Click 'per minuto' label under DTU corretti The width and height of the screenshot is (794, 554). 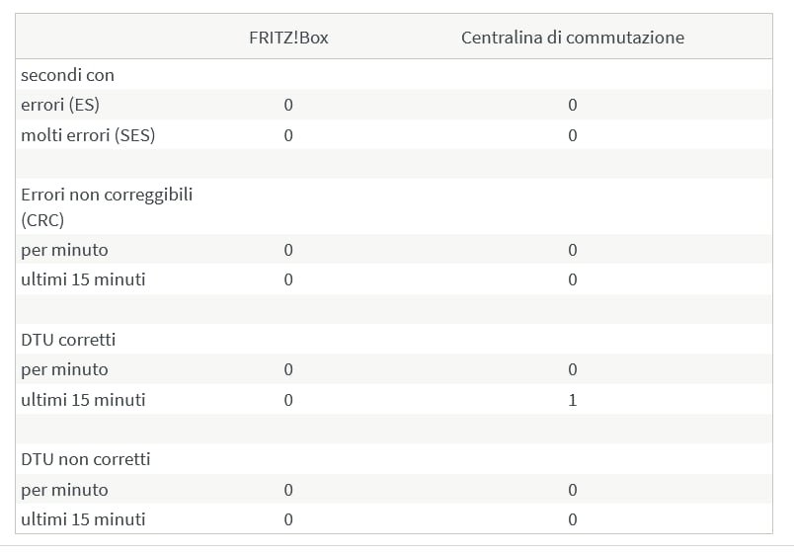point(64,369)
